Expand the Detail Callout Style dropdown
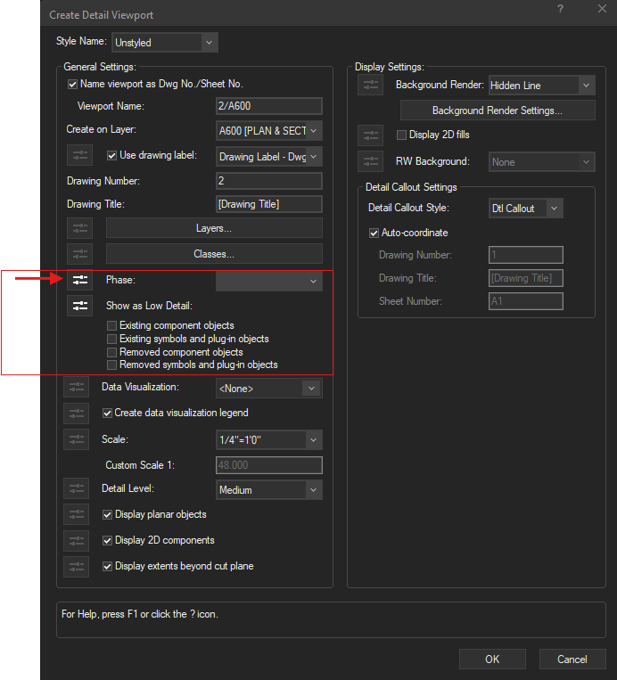This screenshot has width=617, height=680. pyautogui.click(x=526, y=209)
